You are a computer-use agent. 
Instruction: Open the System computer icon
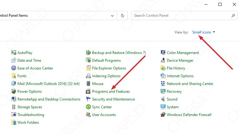point(163,107)
